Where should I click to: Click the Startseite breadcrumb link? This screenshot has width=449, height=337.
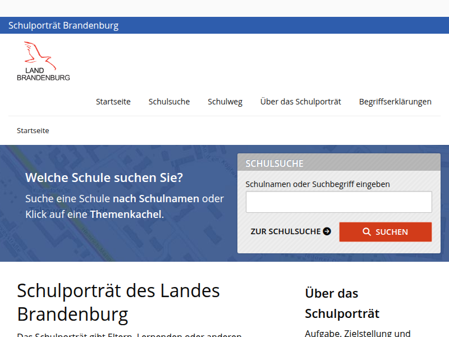point(33,131)
